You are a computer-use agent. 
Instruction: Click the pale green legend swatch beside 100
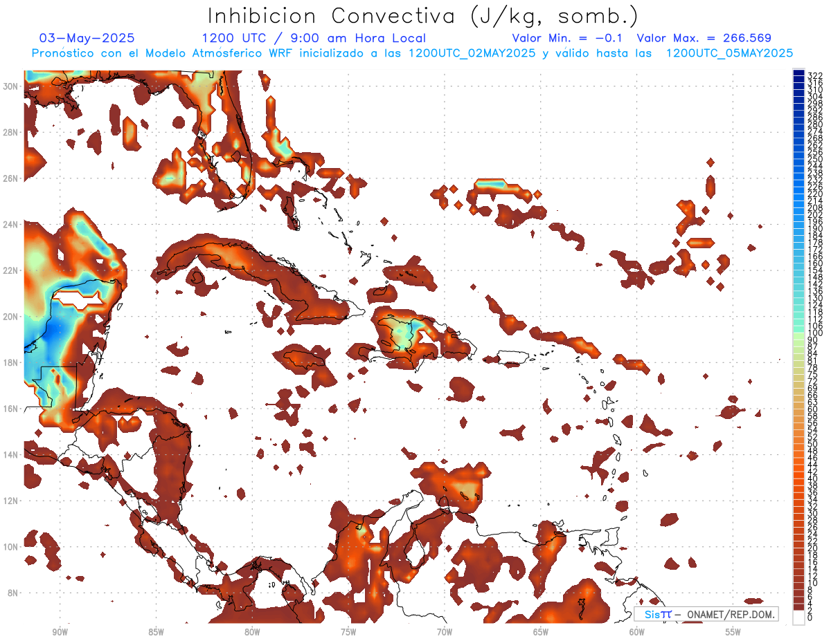pyautogui.click(x=799, y=336)
